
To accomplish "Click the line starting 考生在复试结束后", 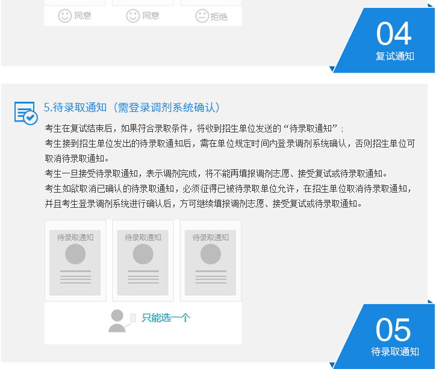I will (x=195, y=128).
